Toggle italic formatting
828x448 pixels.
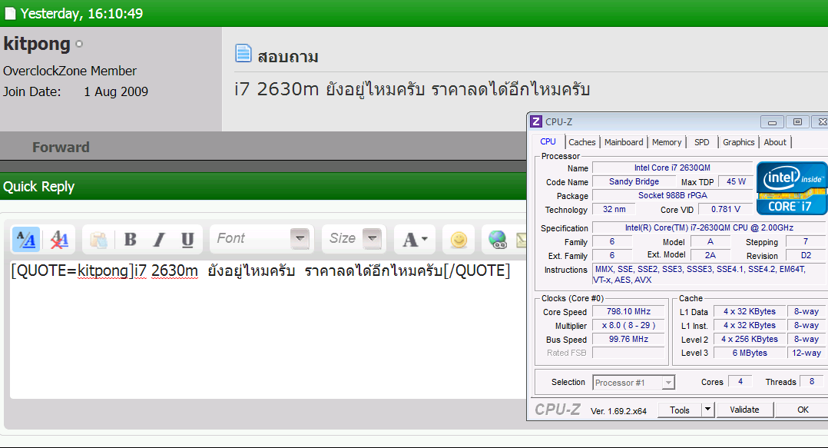[159, 239]
